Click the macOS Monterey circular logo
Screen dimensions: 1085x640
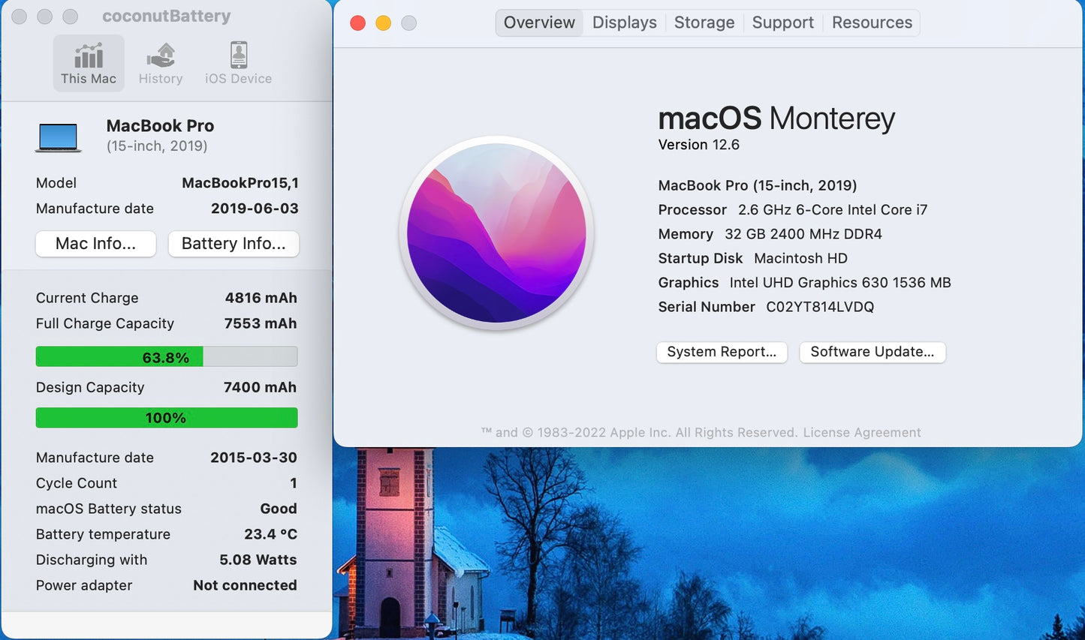point(496,233)
